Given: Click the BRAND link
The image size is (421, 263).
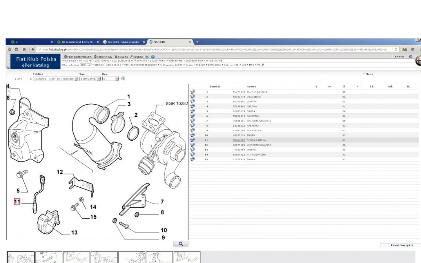Looking at the screenshot, I should click(x=399, y=56).
